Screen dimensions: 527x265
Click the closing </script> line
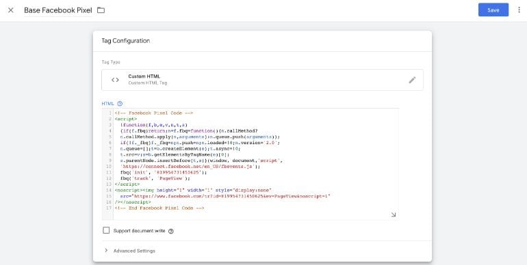127,184
